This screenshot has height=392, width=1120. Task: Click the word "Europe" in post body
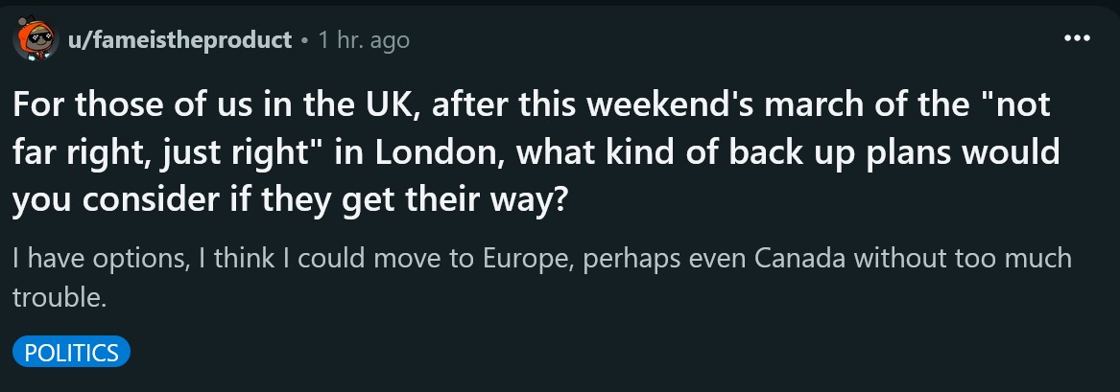[x=527, y=259]
